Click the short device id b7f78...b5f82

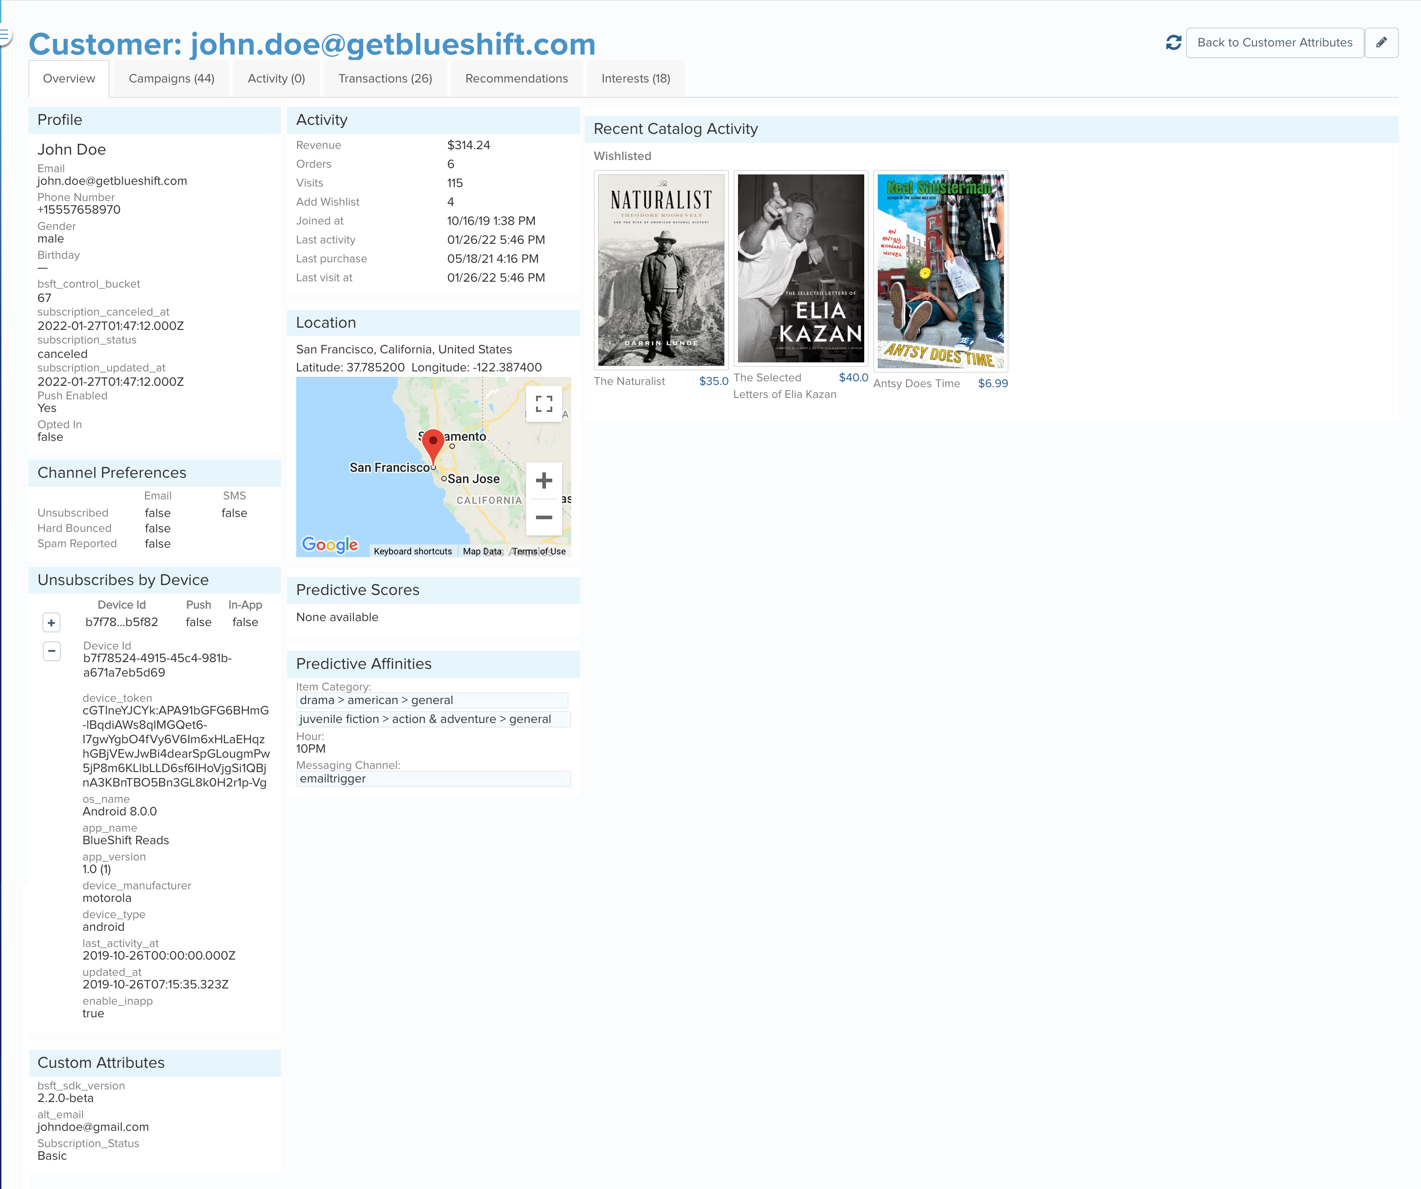coord(122,622)
